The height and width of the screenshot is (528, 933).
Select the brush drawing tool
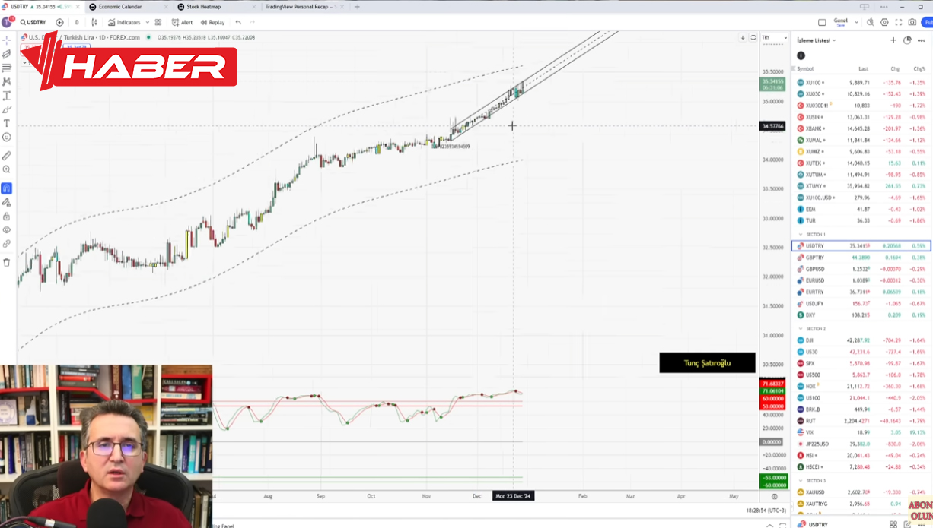coord(7,109)
